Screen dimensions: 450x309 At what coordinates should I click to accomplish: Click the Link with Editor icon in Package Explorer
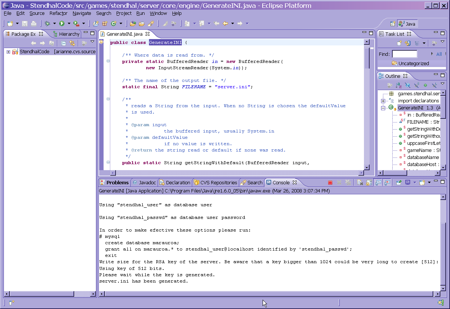pyautogui.click(x=72, y=43)
